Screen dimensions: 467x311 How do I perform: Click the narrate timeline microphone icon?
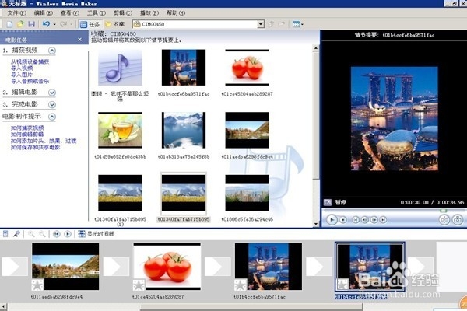[x=16, y=234]
